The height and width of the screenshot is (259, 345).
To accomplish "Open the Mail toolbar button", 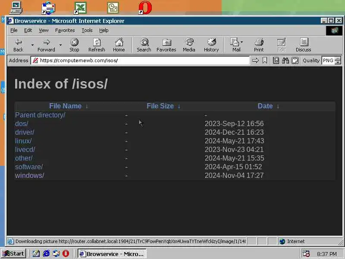I will coord(236,45).
